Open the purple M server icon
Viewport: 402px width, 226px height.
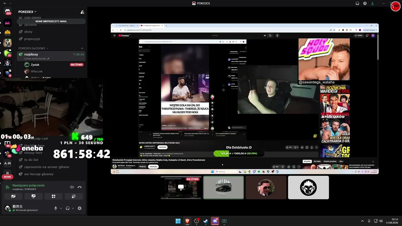click(8, 23)
